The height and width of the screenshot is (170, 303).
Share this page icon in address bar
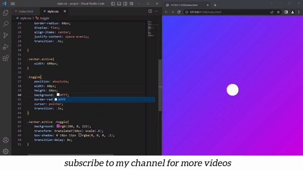coord(272,12)
